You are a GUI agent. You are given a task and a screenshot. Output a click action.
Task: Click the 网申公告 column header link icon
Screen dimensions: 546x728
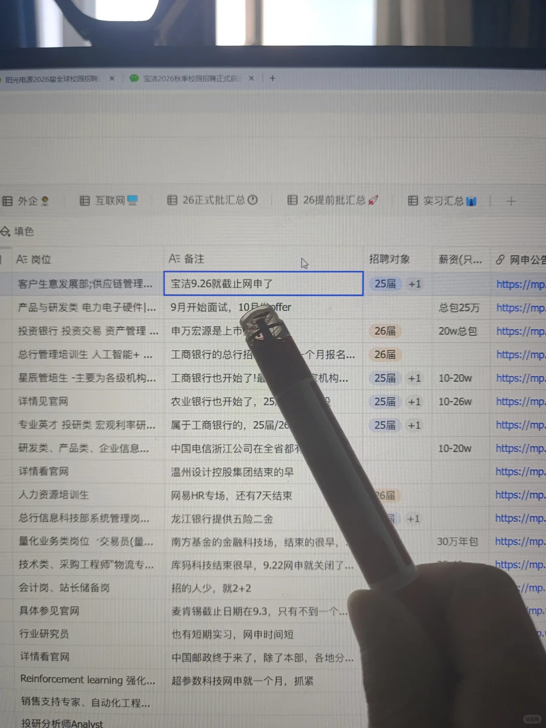tap(500, 260)
